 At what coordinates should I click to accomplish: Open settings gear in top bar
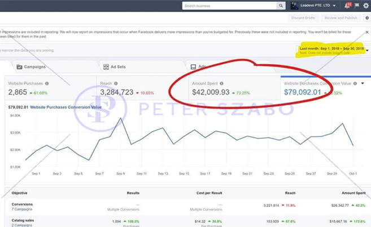[x=366, y=6]
